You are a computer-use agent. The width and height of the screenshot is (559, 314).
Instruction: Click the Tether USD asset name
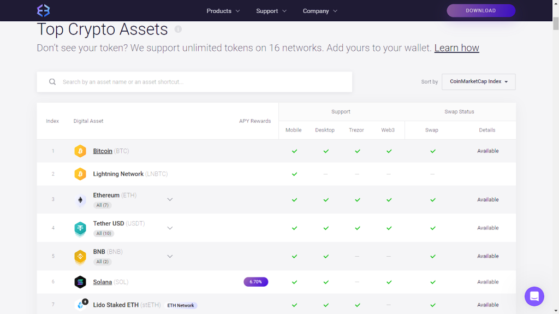(x=109, y=223)
